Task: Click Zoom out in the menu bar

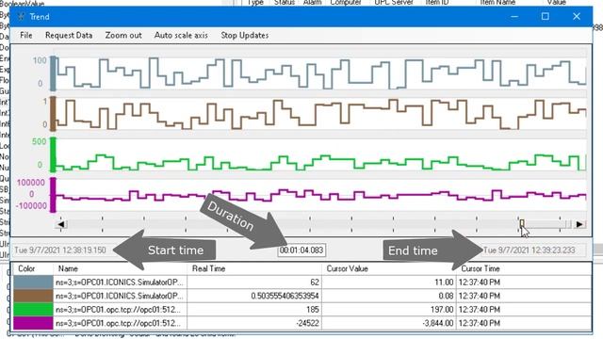Action: pyautogui.click(x=123, y=36)
